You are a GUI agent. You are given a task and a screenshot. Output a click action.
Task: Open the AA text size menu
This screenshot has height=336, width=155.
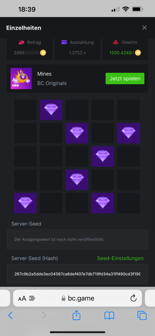click(22, 298)
